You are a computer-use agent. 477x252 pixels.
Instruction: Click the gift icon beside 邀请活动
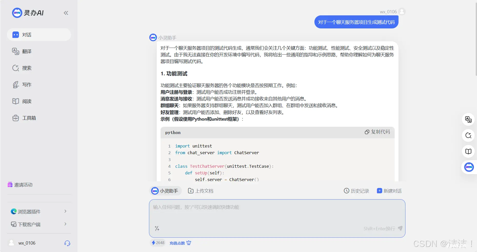coord(10,184)
